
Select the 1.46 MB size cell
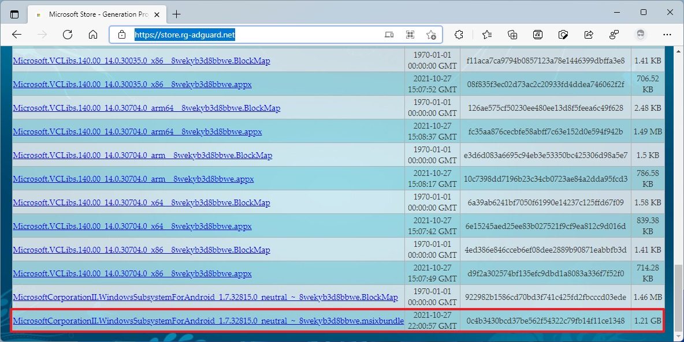(648, 297)
